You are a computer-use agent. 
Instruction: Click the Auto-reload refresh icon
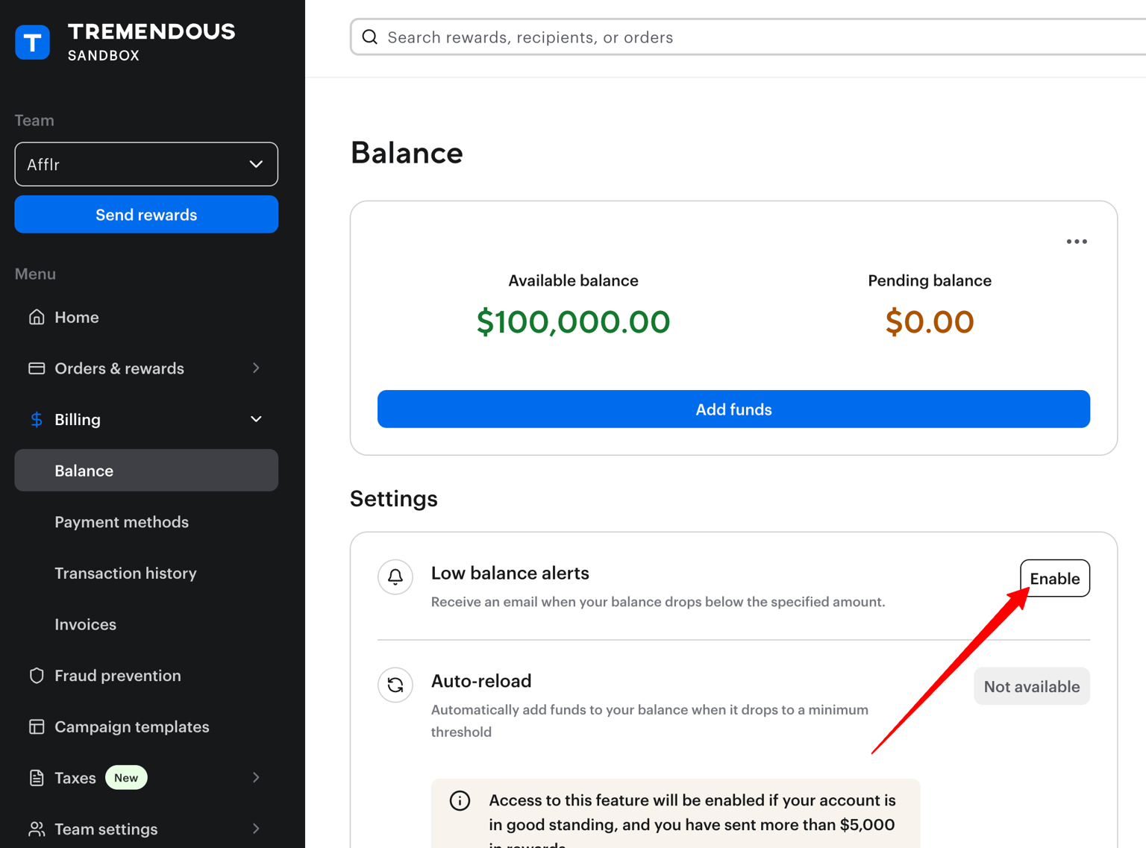[395, 685]
